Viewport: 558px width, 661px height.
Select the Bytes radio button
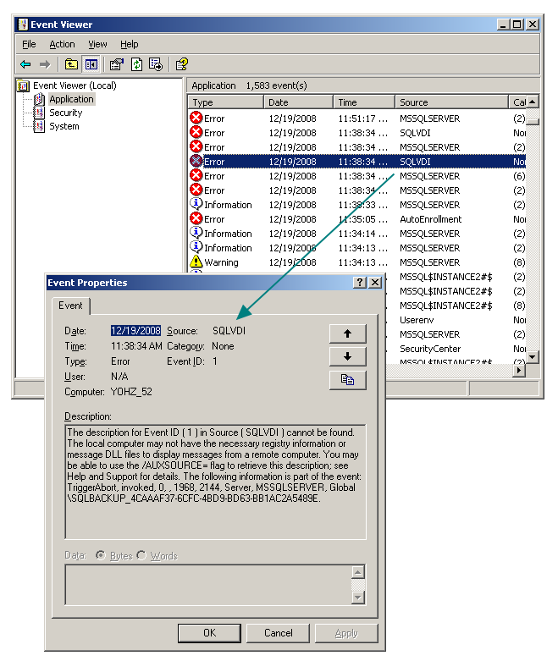click(x=101, y=555)
